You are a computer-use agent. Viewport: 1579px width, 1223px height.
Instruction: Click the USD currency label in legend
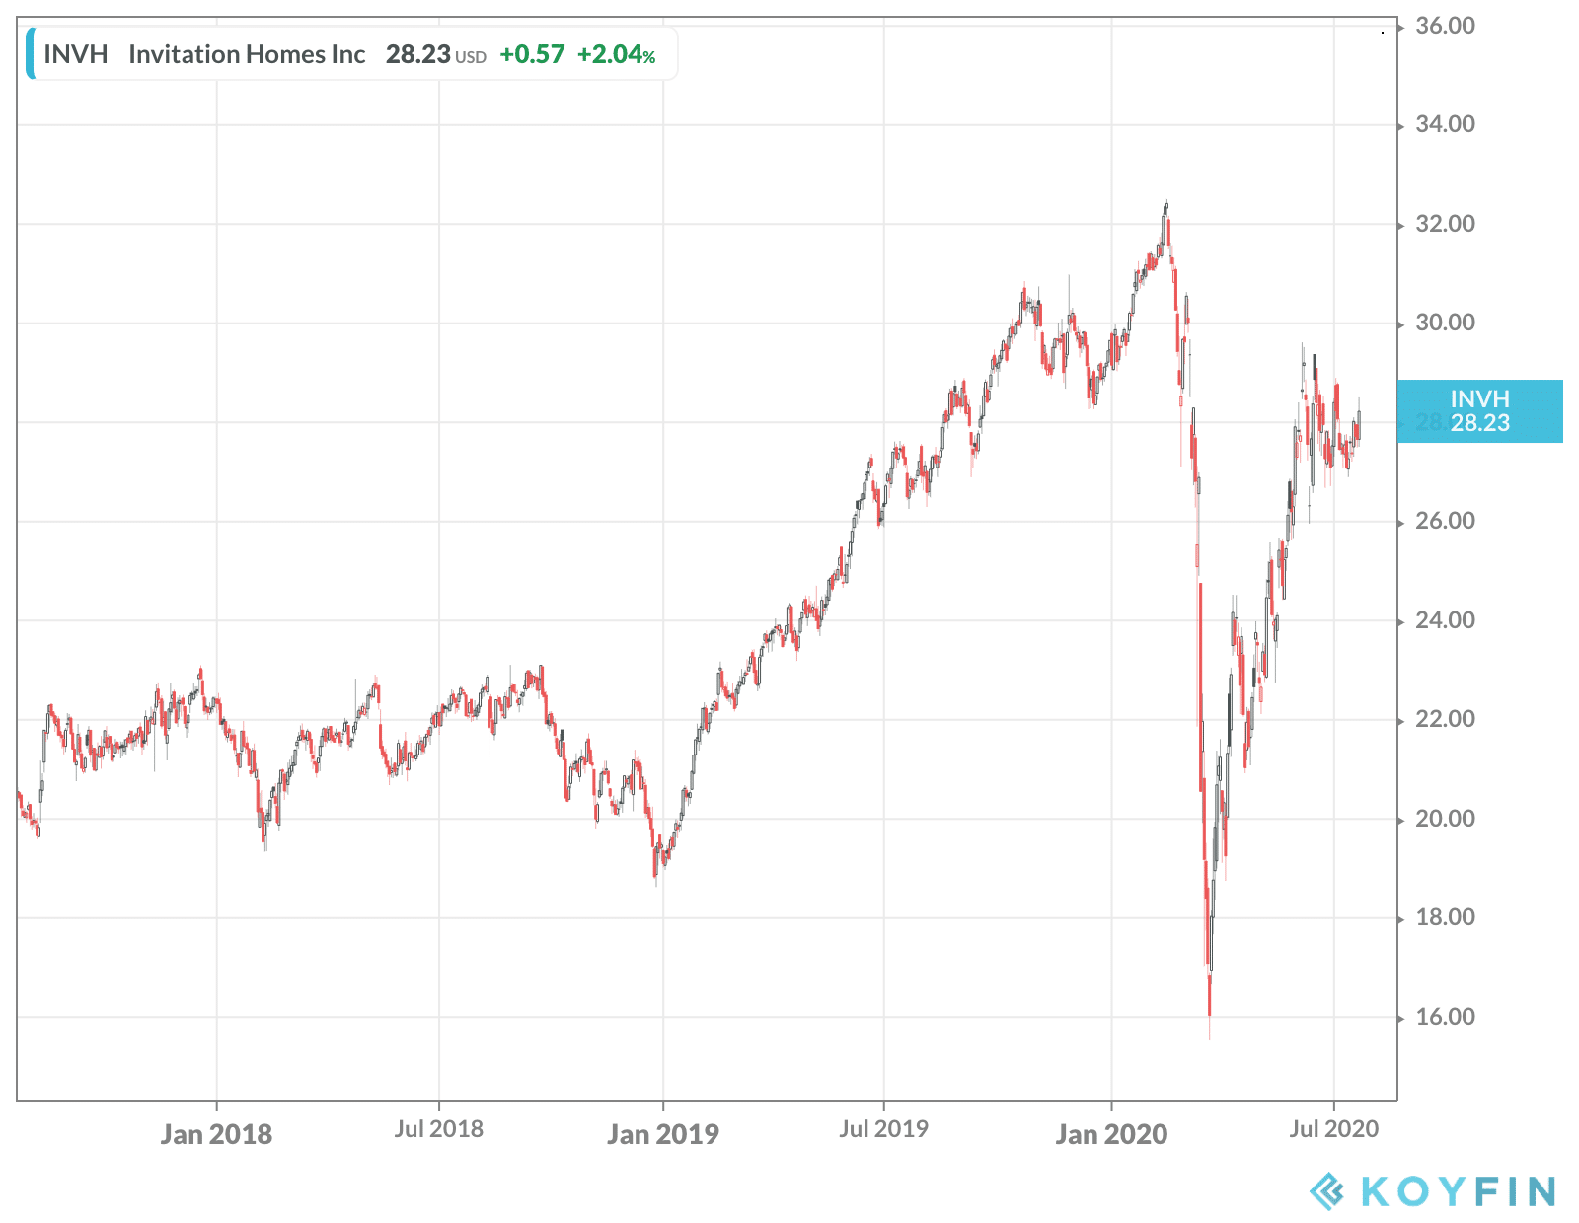pyautogui.click(x=471, y=58)
